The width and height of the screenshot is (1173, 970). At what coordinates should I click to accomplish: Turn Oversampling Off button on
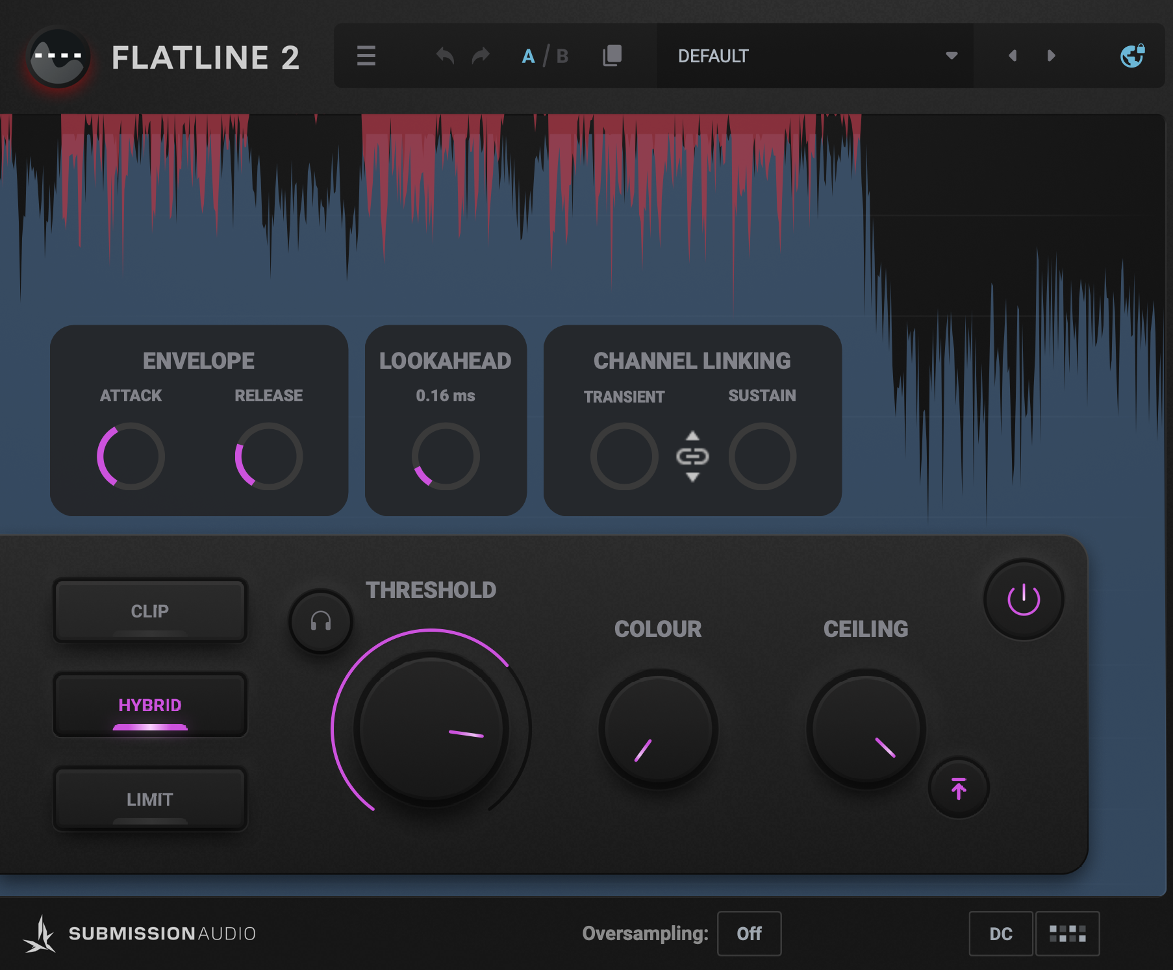748,934
